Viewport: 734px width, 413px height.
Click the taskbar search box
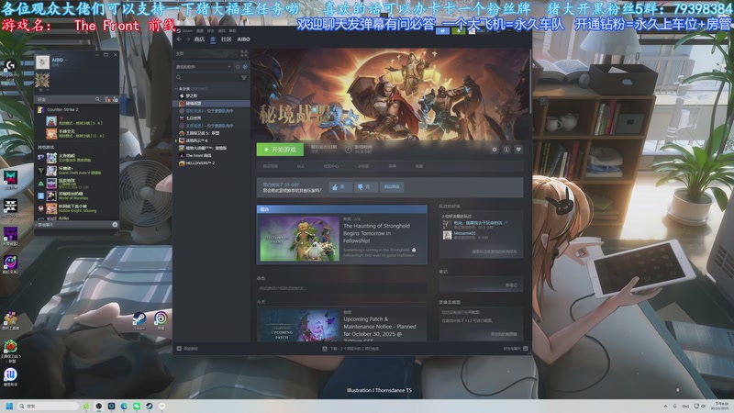click(49, 406)
